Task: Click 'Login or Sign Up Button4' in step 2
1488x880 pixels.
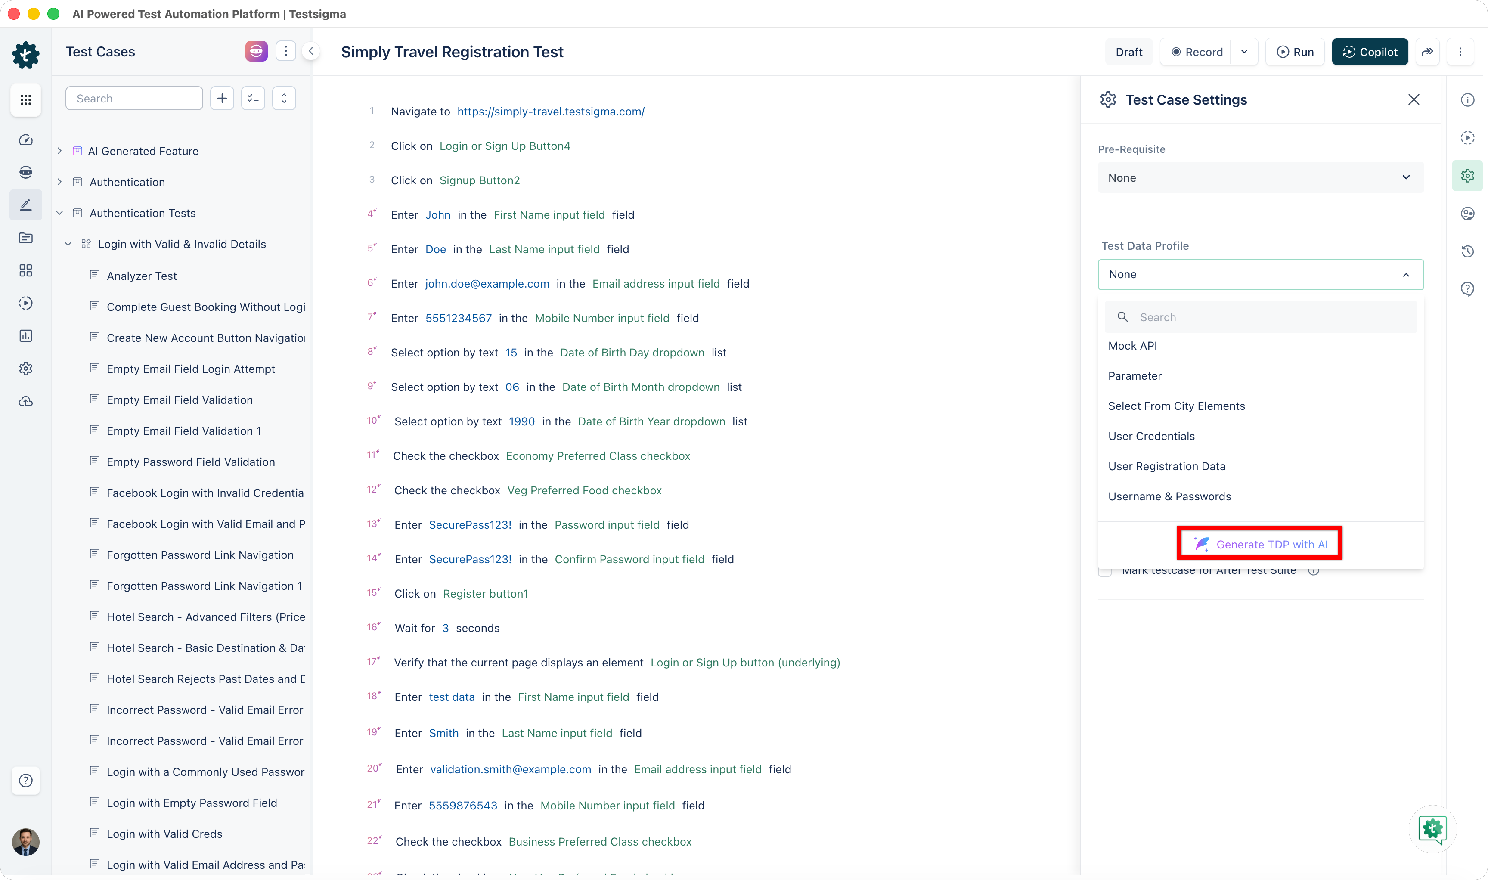Action: tap(505, 146)
